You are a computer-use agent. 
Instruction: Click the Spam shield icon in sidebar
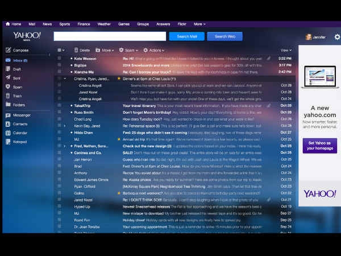pos(8,87)
